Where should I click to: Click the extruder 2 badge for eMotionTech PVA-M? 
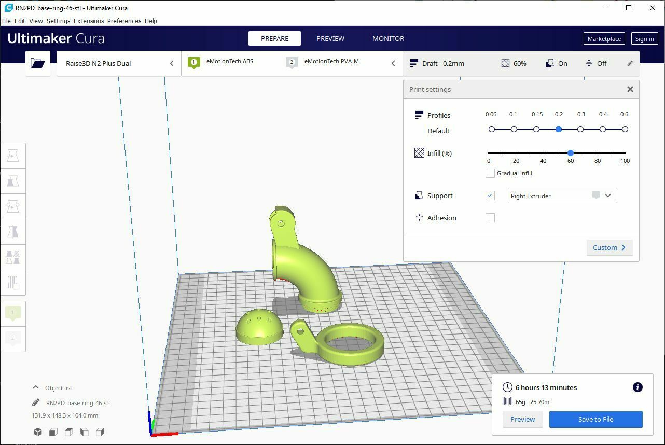(x=292, y=63)
